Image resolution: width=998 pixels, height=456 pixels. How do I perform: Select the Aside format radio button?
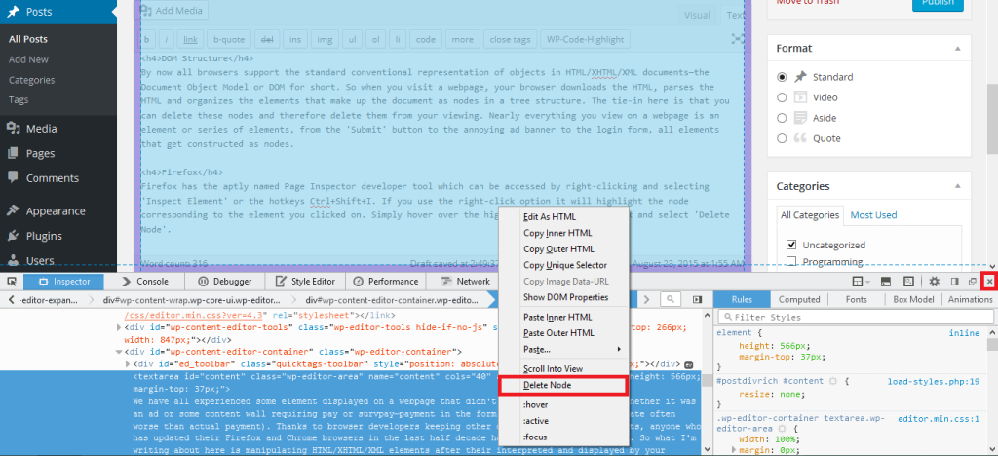783,118
